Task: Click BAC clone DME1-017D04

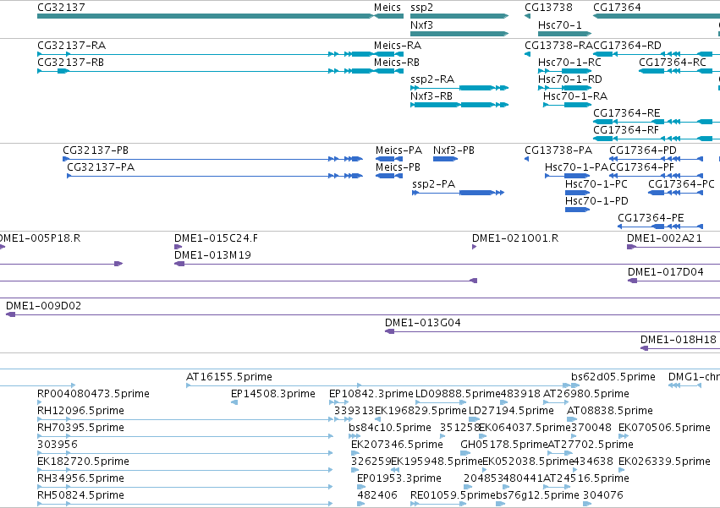Action: pos(665,272)
